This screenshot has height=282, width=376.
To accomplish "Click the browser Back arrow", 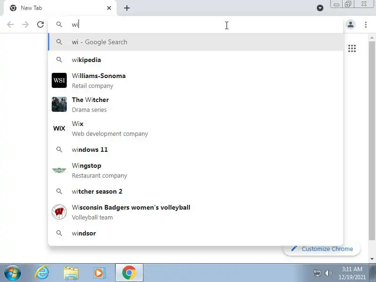I will click(10, 24).
